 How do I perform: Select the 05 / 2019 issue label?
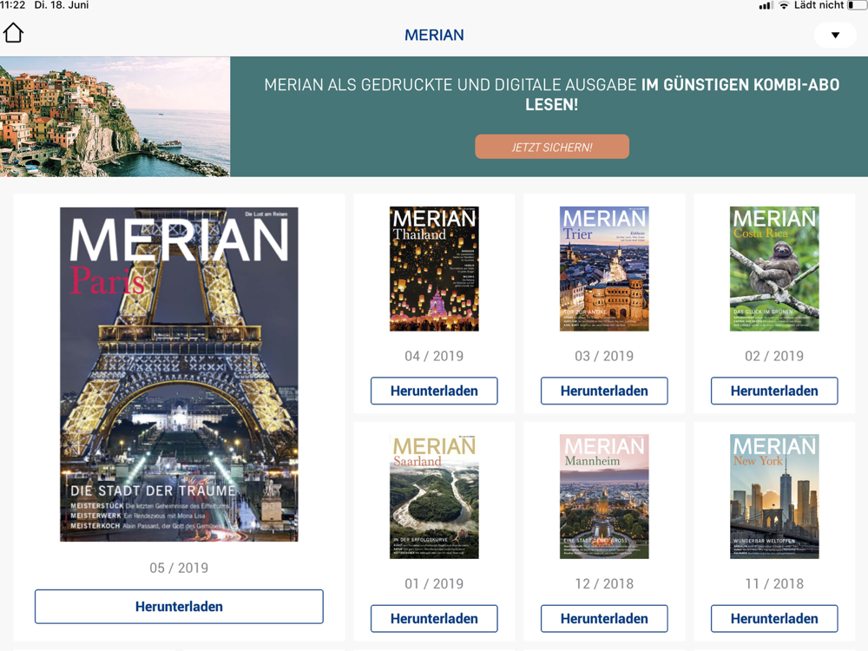click(x=179, y=568)
